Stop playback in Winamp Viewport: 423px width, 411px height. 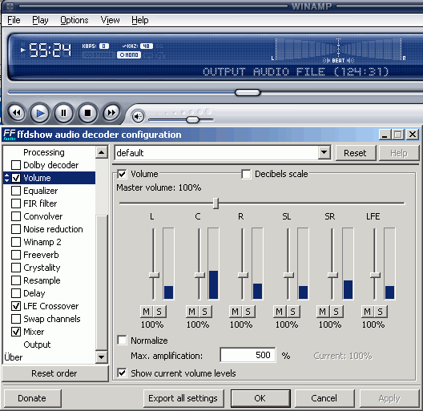click(x=87, y=113)
